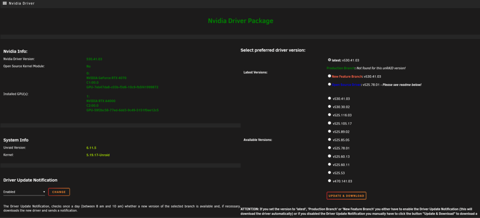Viewport: 480px width, 218px height.
Task: Choose driver version v530.41.03 under Available Versions
Action: click(329, 98)
